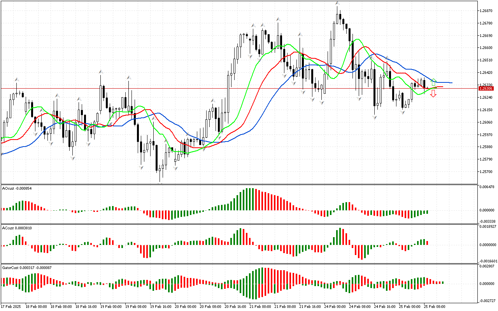Image resolution: width=498 pixels, height=311 pixels.
Task: Click the 18 Feb 08:00 time label
Action: pos(61,307)
